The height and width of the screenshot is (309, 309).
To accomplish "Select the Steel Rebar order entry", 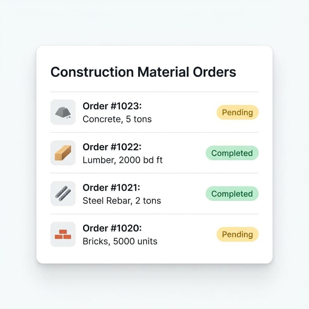I will [x=121, y=194].
